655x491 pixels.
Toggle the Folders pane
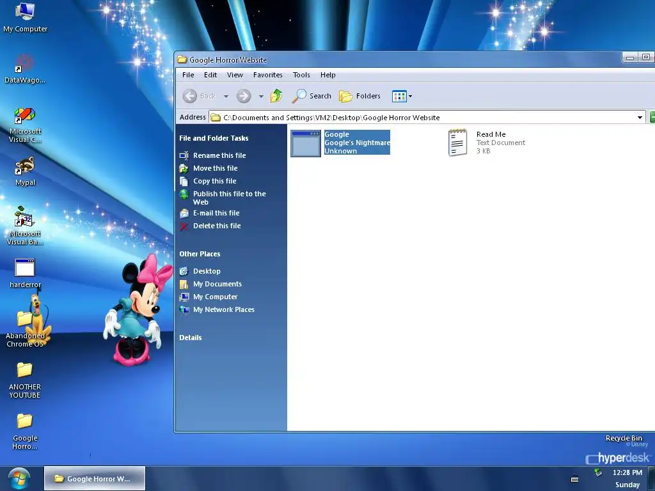point(359,96)
